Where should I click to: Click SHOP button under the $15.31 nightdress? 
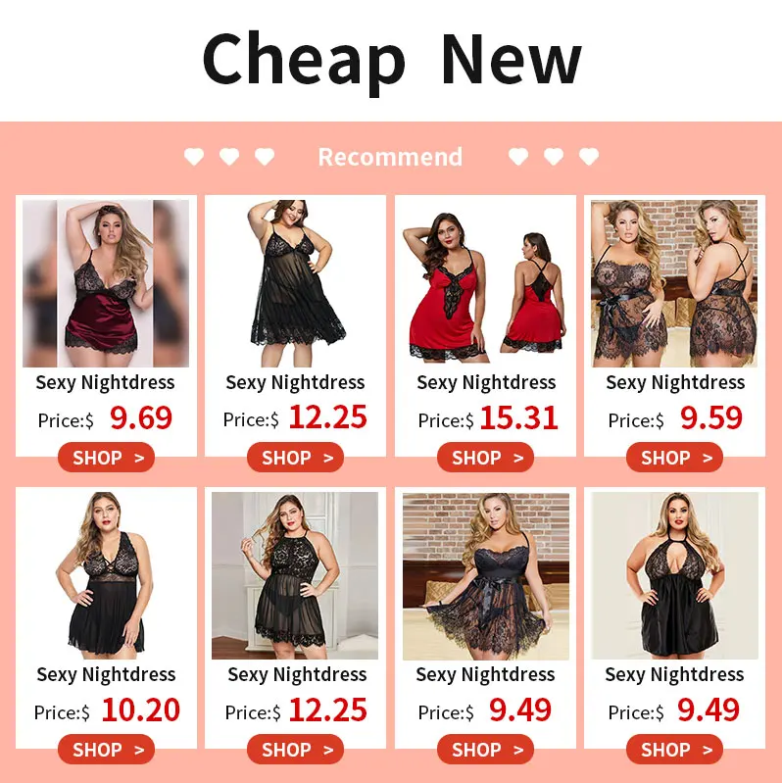pyautogui.click(x=485, y=457)
